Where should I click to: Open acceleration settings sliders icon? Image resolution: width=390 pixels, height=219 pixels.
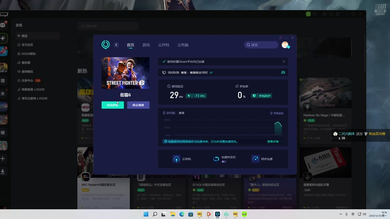click(x=283, y=73)
